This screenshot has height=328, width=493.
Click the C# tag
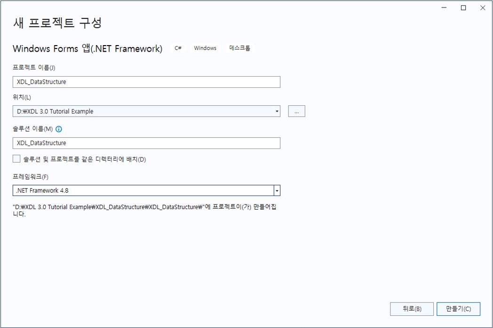[x=178, y=48]
